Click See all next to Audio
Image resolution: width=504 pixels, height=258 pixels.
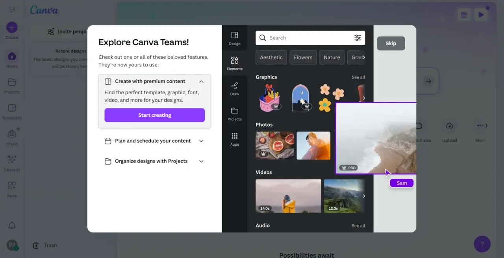click(358, 226)
